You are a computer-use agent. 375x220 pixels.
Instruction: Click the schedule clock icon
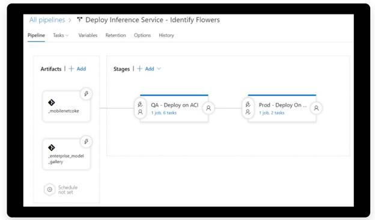click(x=49, y=189)
